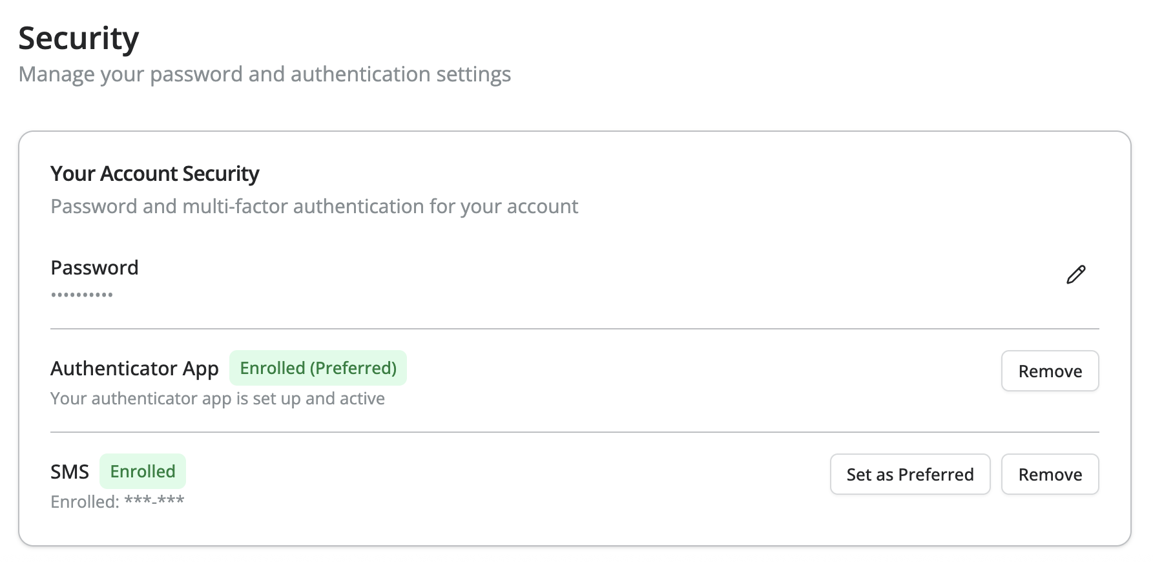Click the authenticator app status text
Viewport: 1153px width, 562px height.
(217, 399)
